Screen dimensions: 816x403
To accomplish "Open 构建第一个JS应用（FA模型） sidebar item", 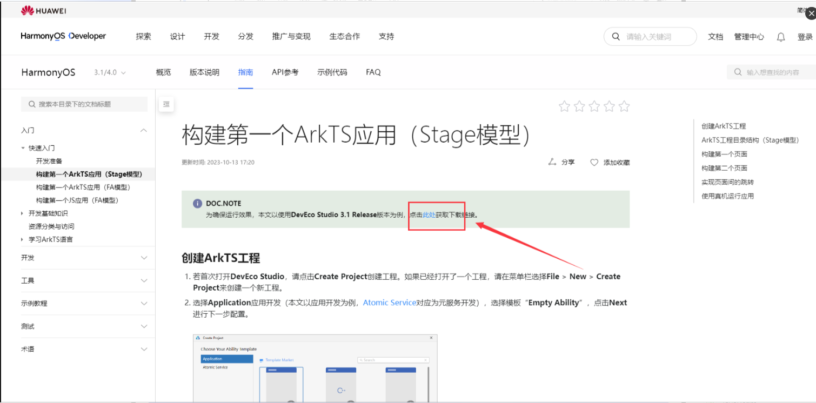I will coord(77,200).
